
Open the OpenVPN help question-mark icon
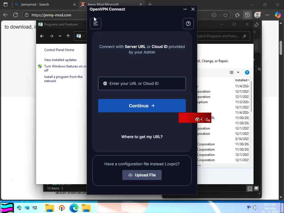point(188,24)
